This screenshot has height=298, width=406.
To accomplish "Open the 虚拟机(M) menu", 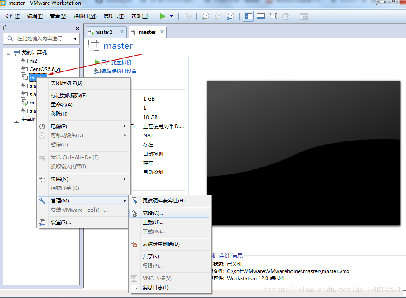I will click(85, 16).
